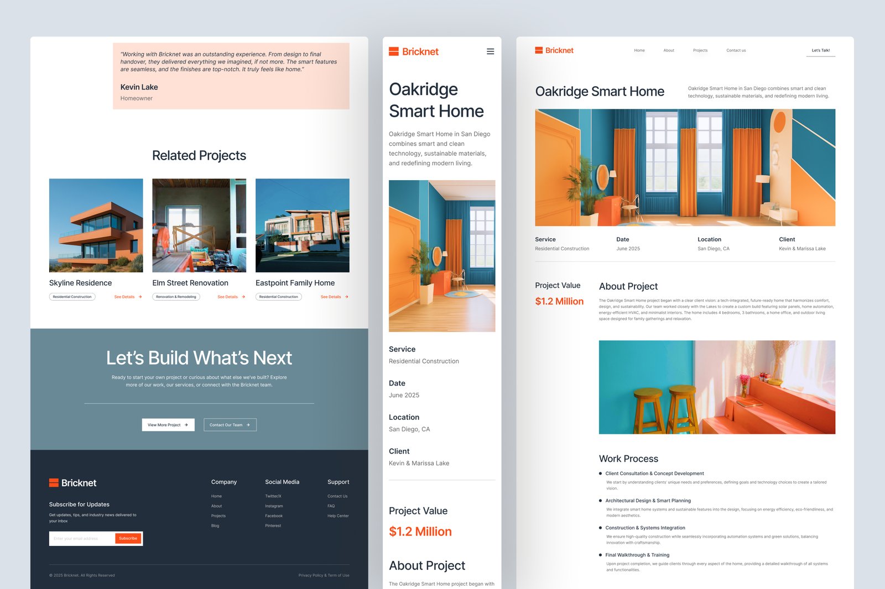Open the About page from desktop navbar
Screen dimensions: 885x589
pos(668,50)
